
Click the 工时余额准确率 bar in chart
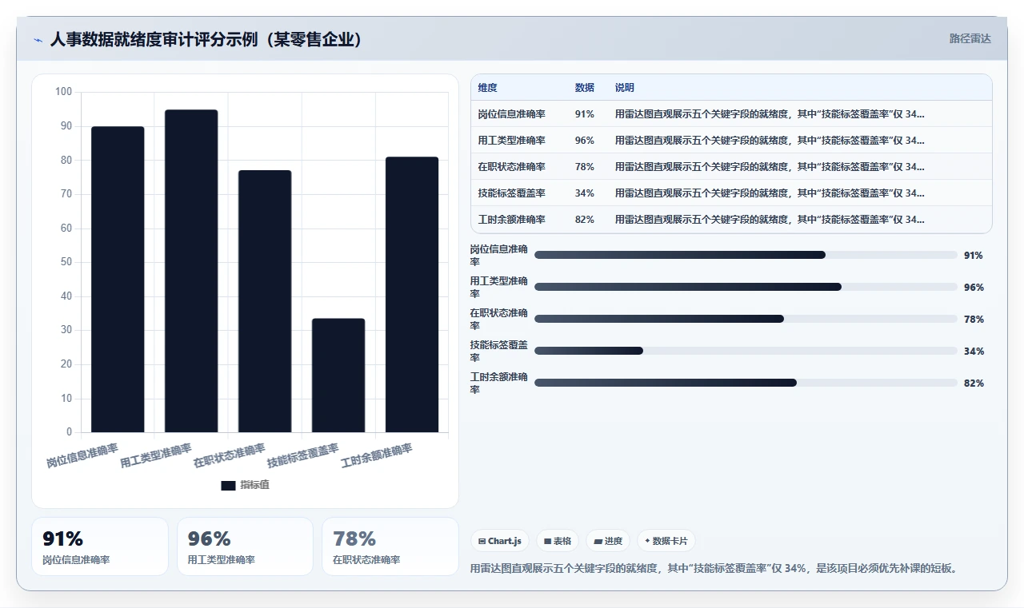[412, 295]
